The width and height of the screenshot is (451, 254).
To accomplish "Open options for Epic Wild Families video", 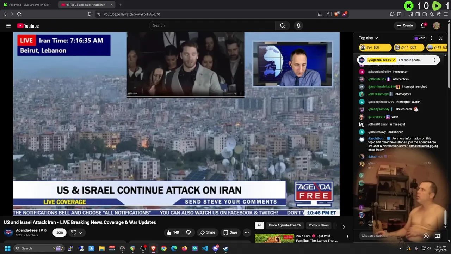I will tap(347, 237).
